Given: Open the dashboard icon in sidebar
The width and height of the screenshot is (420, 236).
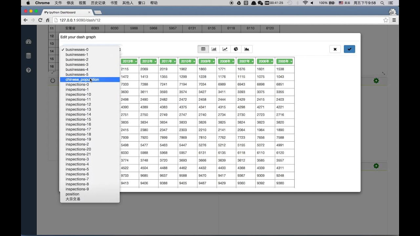Looking at the screenshot, I should coord(28,42).
